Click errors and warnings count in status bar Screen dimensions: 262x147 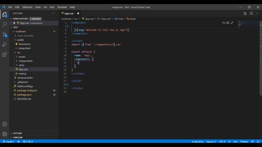(x=28, y=142)
